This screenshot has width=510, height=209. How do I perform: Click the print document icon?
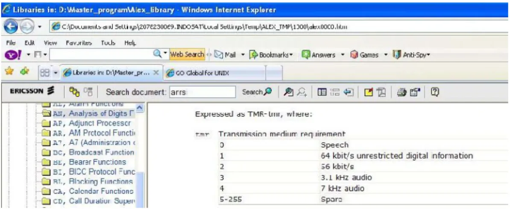click(x=401, y=92)
